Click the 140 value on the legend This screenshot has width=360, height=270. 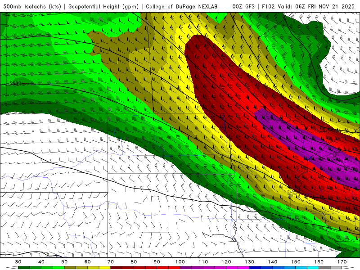[273, 262]
